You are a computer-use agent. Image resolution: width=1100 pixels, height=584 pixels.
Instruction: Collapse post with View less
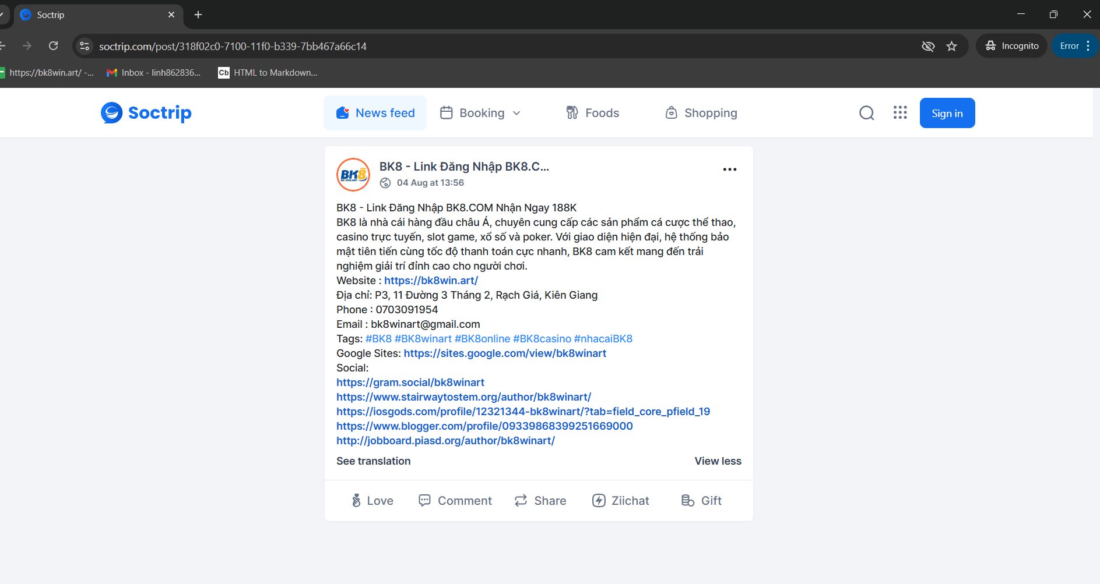[718, 461]
